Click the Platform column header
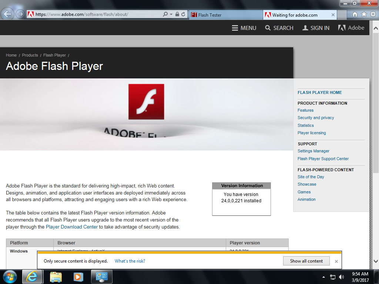The width and height of the screenshot is (379, 284). click(x=30, y=243)
